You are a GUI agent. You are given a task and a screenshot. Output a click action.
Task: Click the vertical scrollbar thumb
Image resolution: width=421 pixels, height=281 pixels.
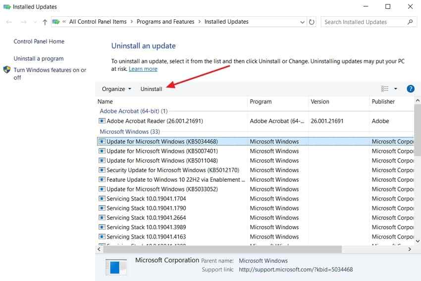[418, 130]
